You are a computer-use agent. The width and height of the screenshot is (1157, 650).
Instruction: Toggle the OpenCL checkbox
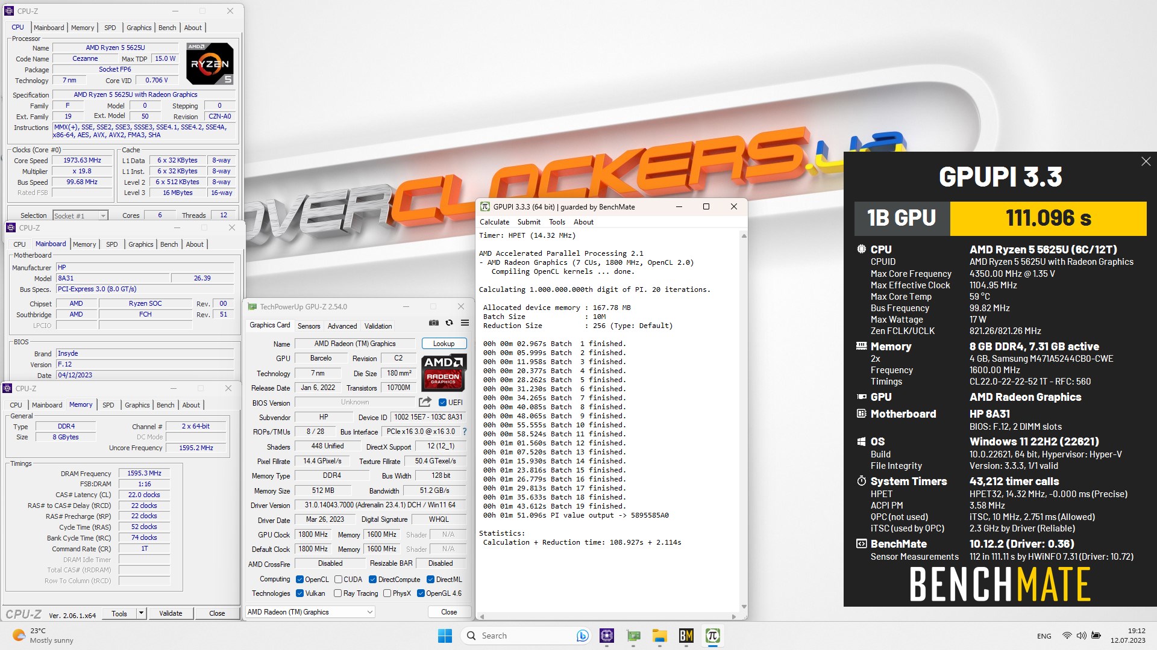(299, 580)
